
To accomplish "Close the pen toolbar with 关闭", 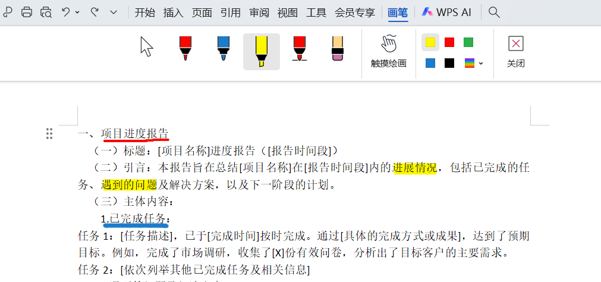I will [x=515, y=51].
